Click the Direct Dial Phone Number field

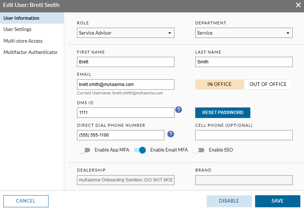[x=120, y=135]
